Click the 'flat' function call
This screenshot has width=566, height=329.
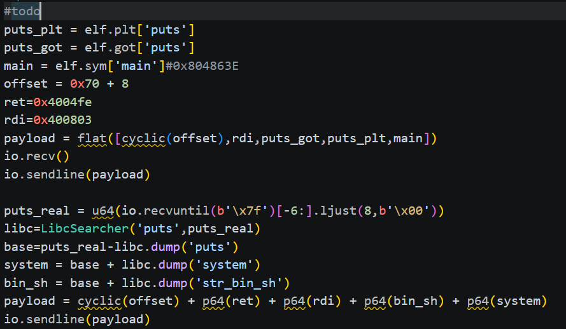point(92,138)
